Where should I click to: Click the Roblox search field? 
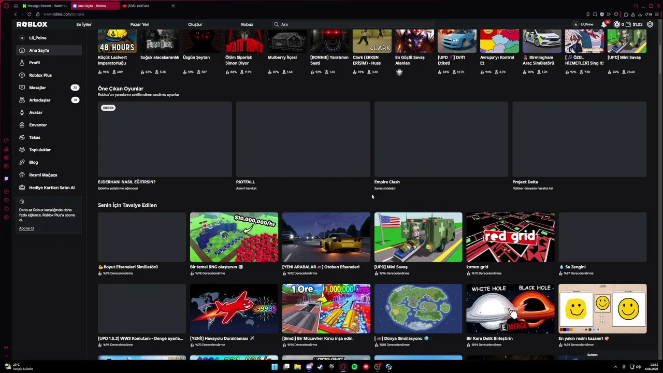(354, 24)
